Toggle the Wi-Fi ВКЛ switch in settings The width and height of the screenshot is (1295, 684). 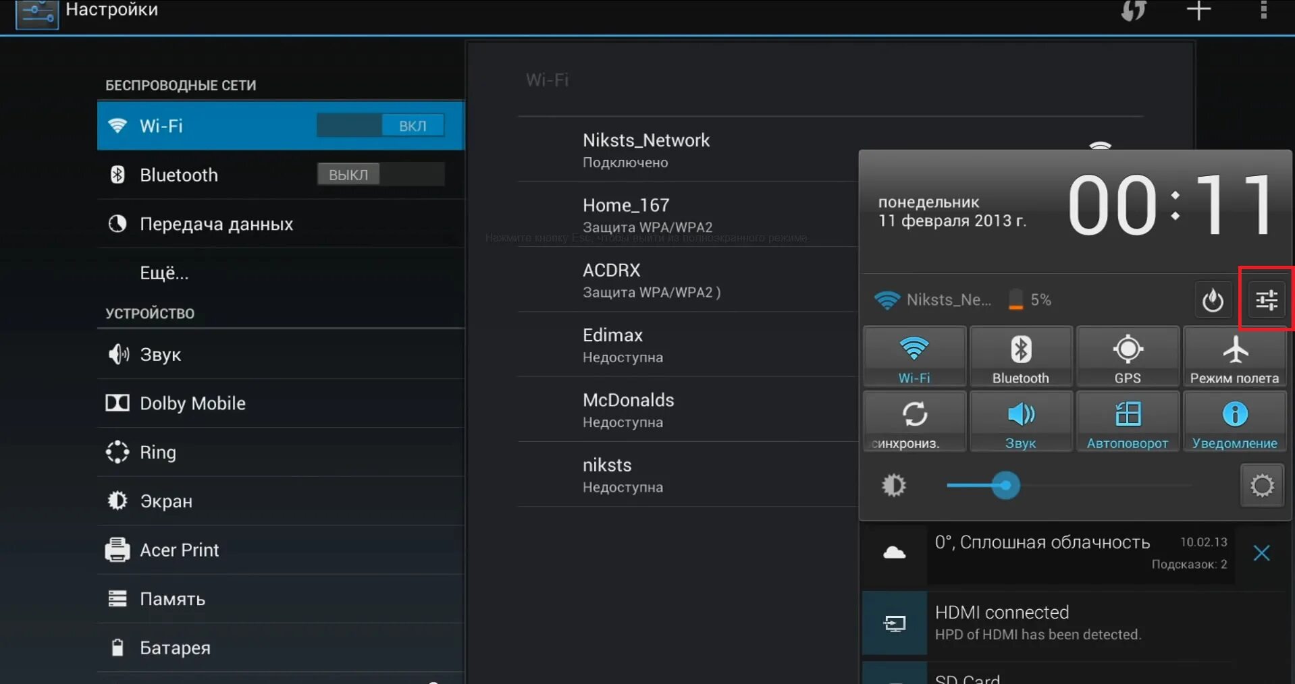(381, 125)
